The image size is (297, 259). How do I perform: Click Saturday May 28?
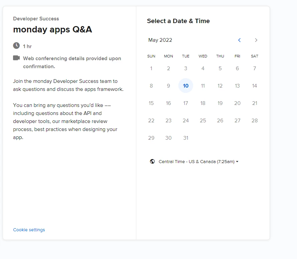click(x=255, y=121)
